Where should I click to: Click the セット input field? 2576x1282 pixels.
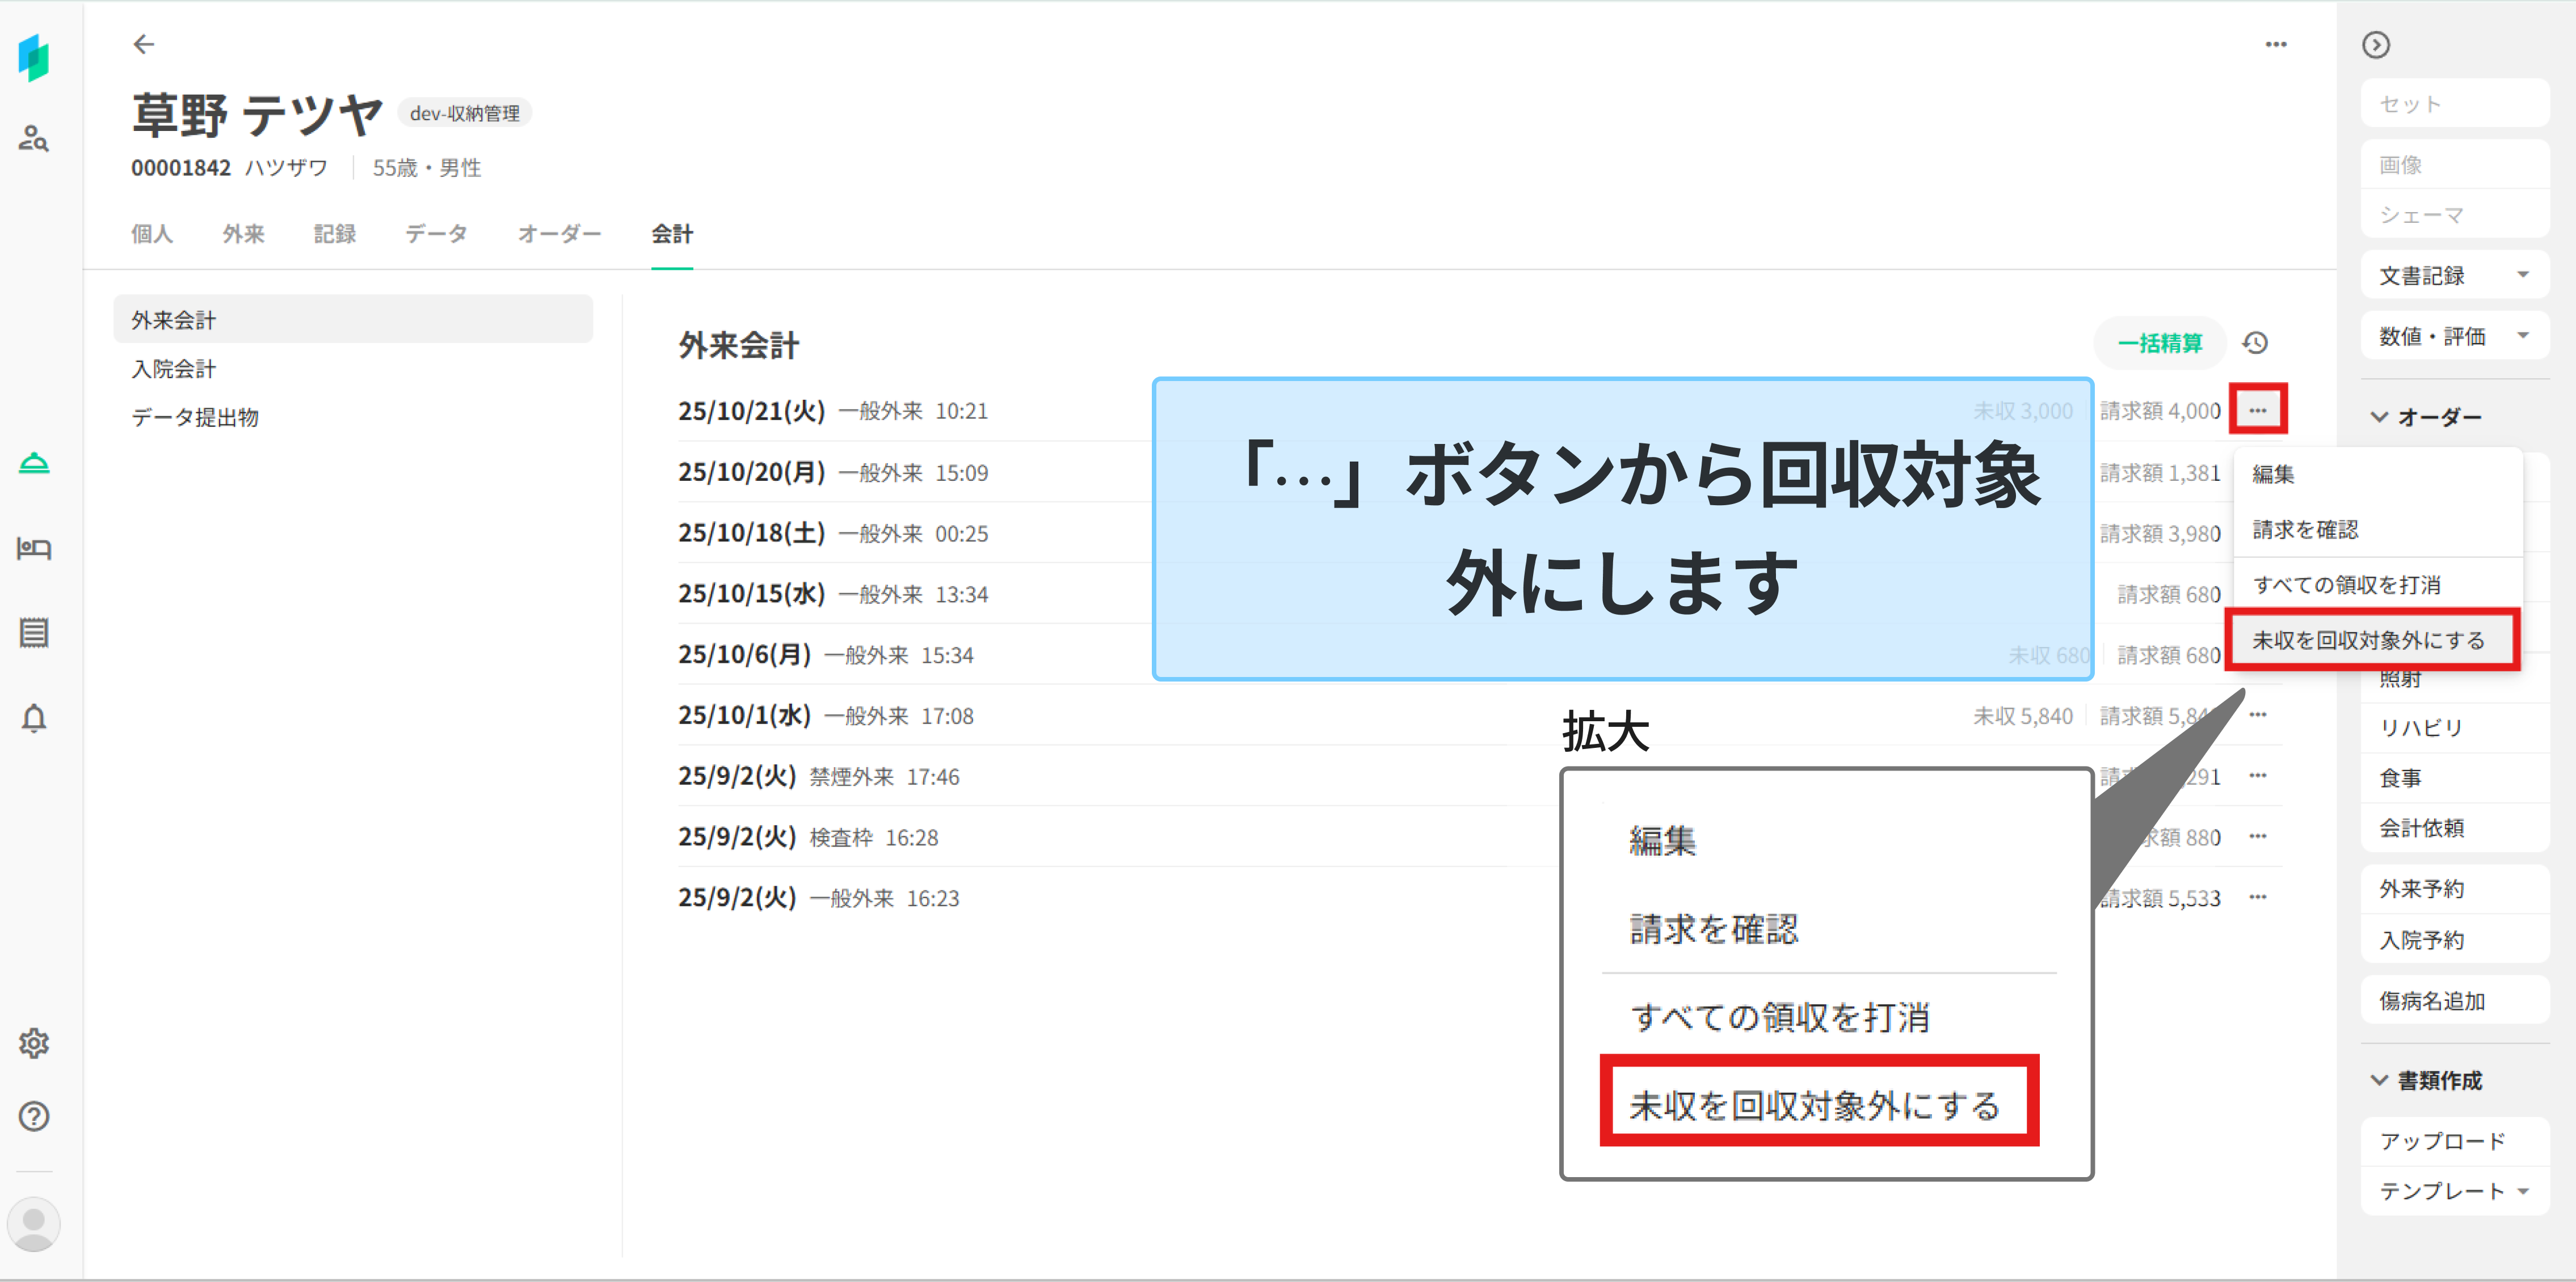(2454, 104)
